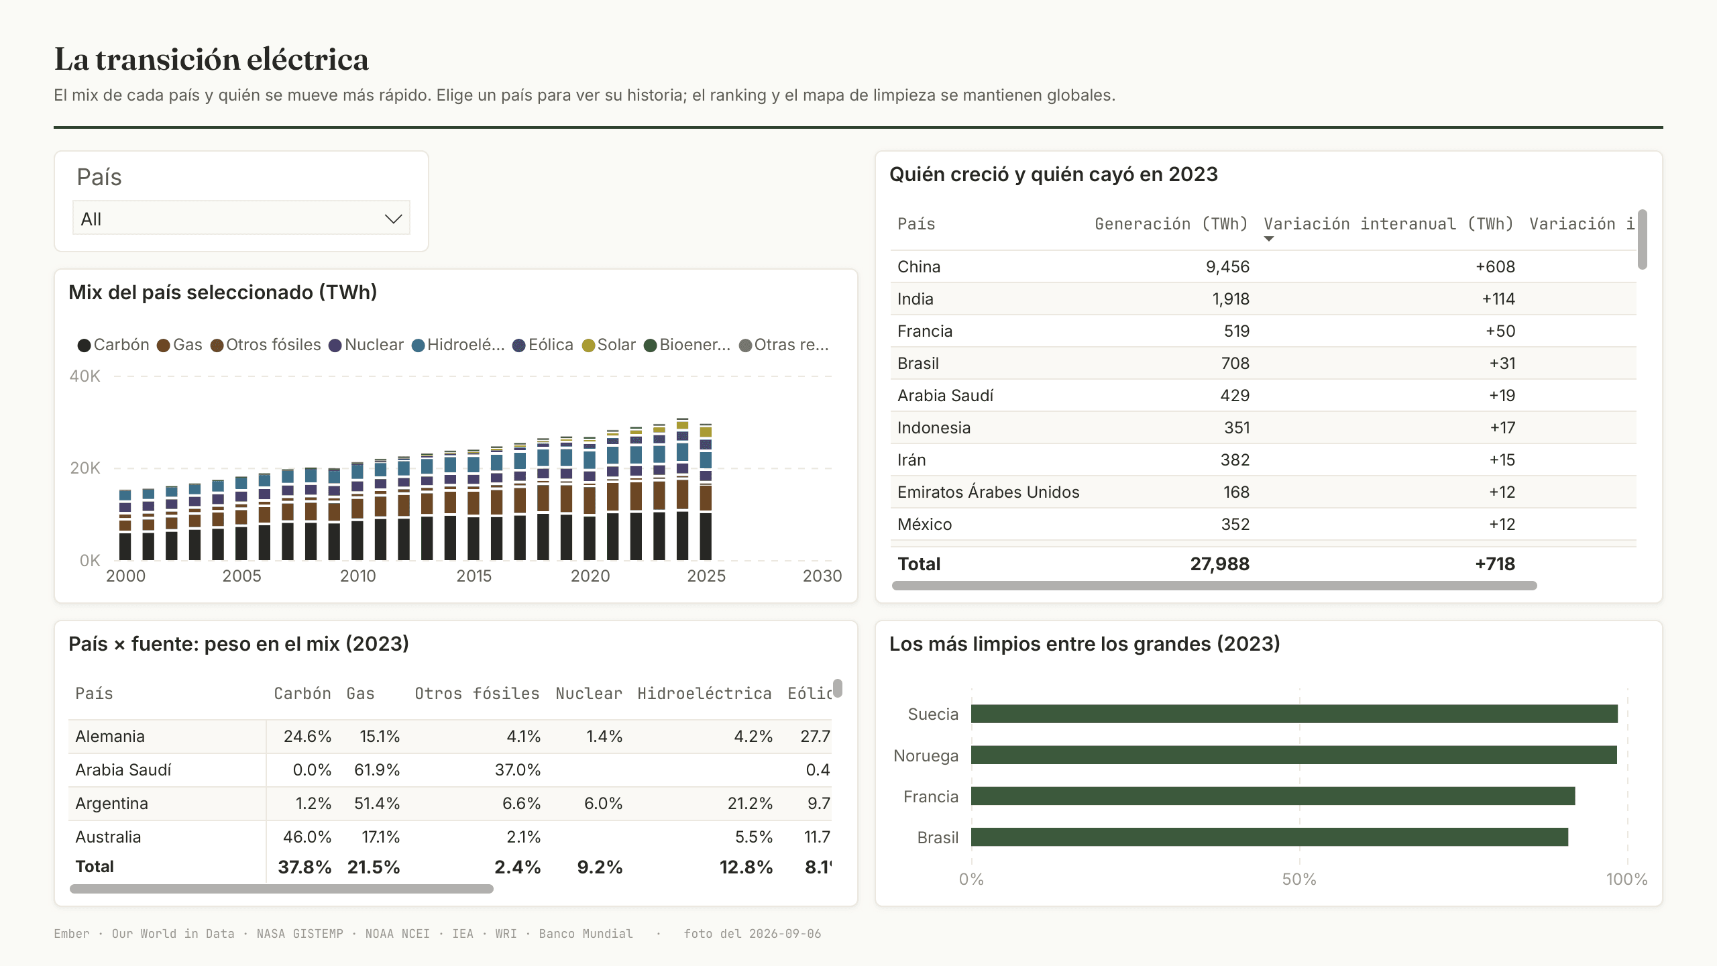This screenshot has height=966, width=1717.
Task: Select the Solar legend entry
Action: click(x=608, y=345)
